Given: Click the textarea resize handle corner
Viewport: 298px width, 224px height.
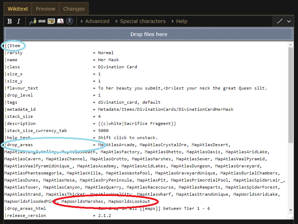Looking at the screenshot, I should 291,217.
